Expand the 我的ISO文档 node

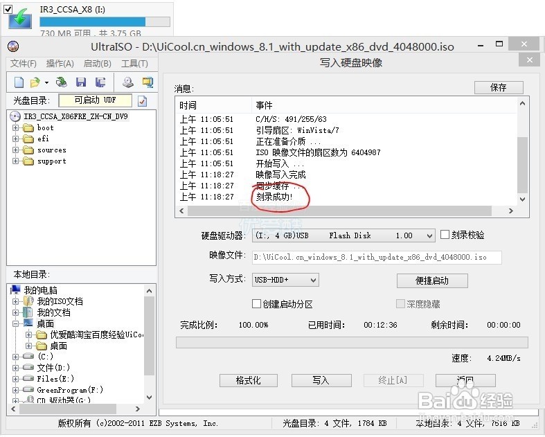[15, 301]
